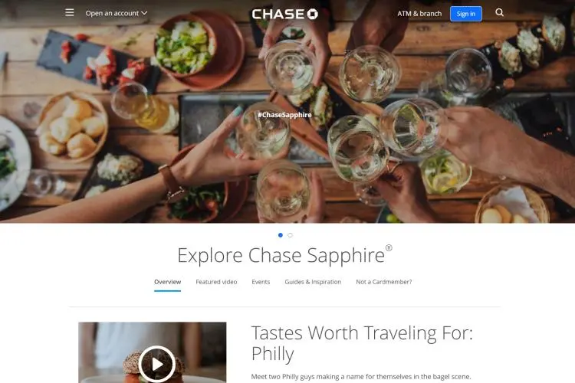This screenshot has height=383, width=575.
Task: Click the Chase octagon logo
Action: click(313, 14)
